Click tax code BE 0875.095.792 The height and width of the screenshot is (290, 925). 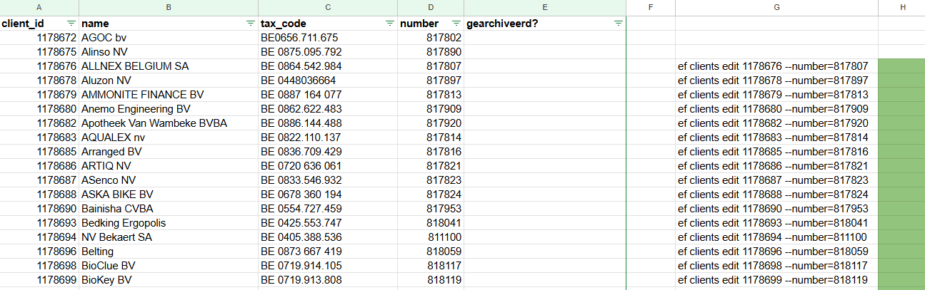(328, 52)
